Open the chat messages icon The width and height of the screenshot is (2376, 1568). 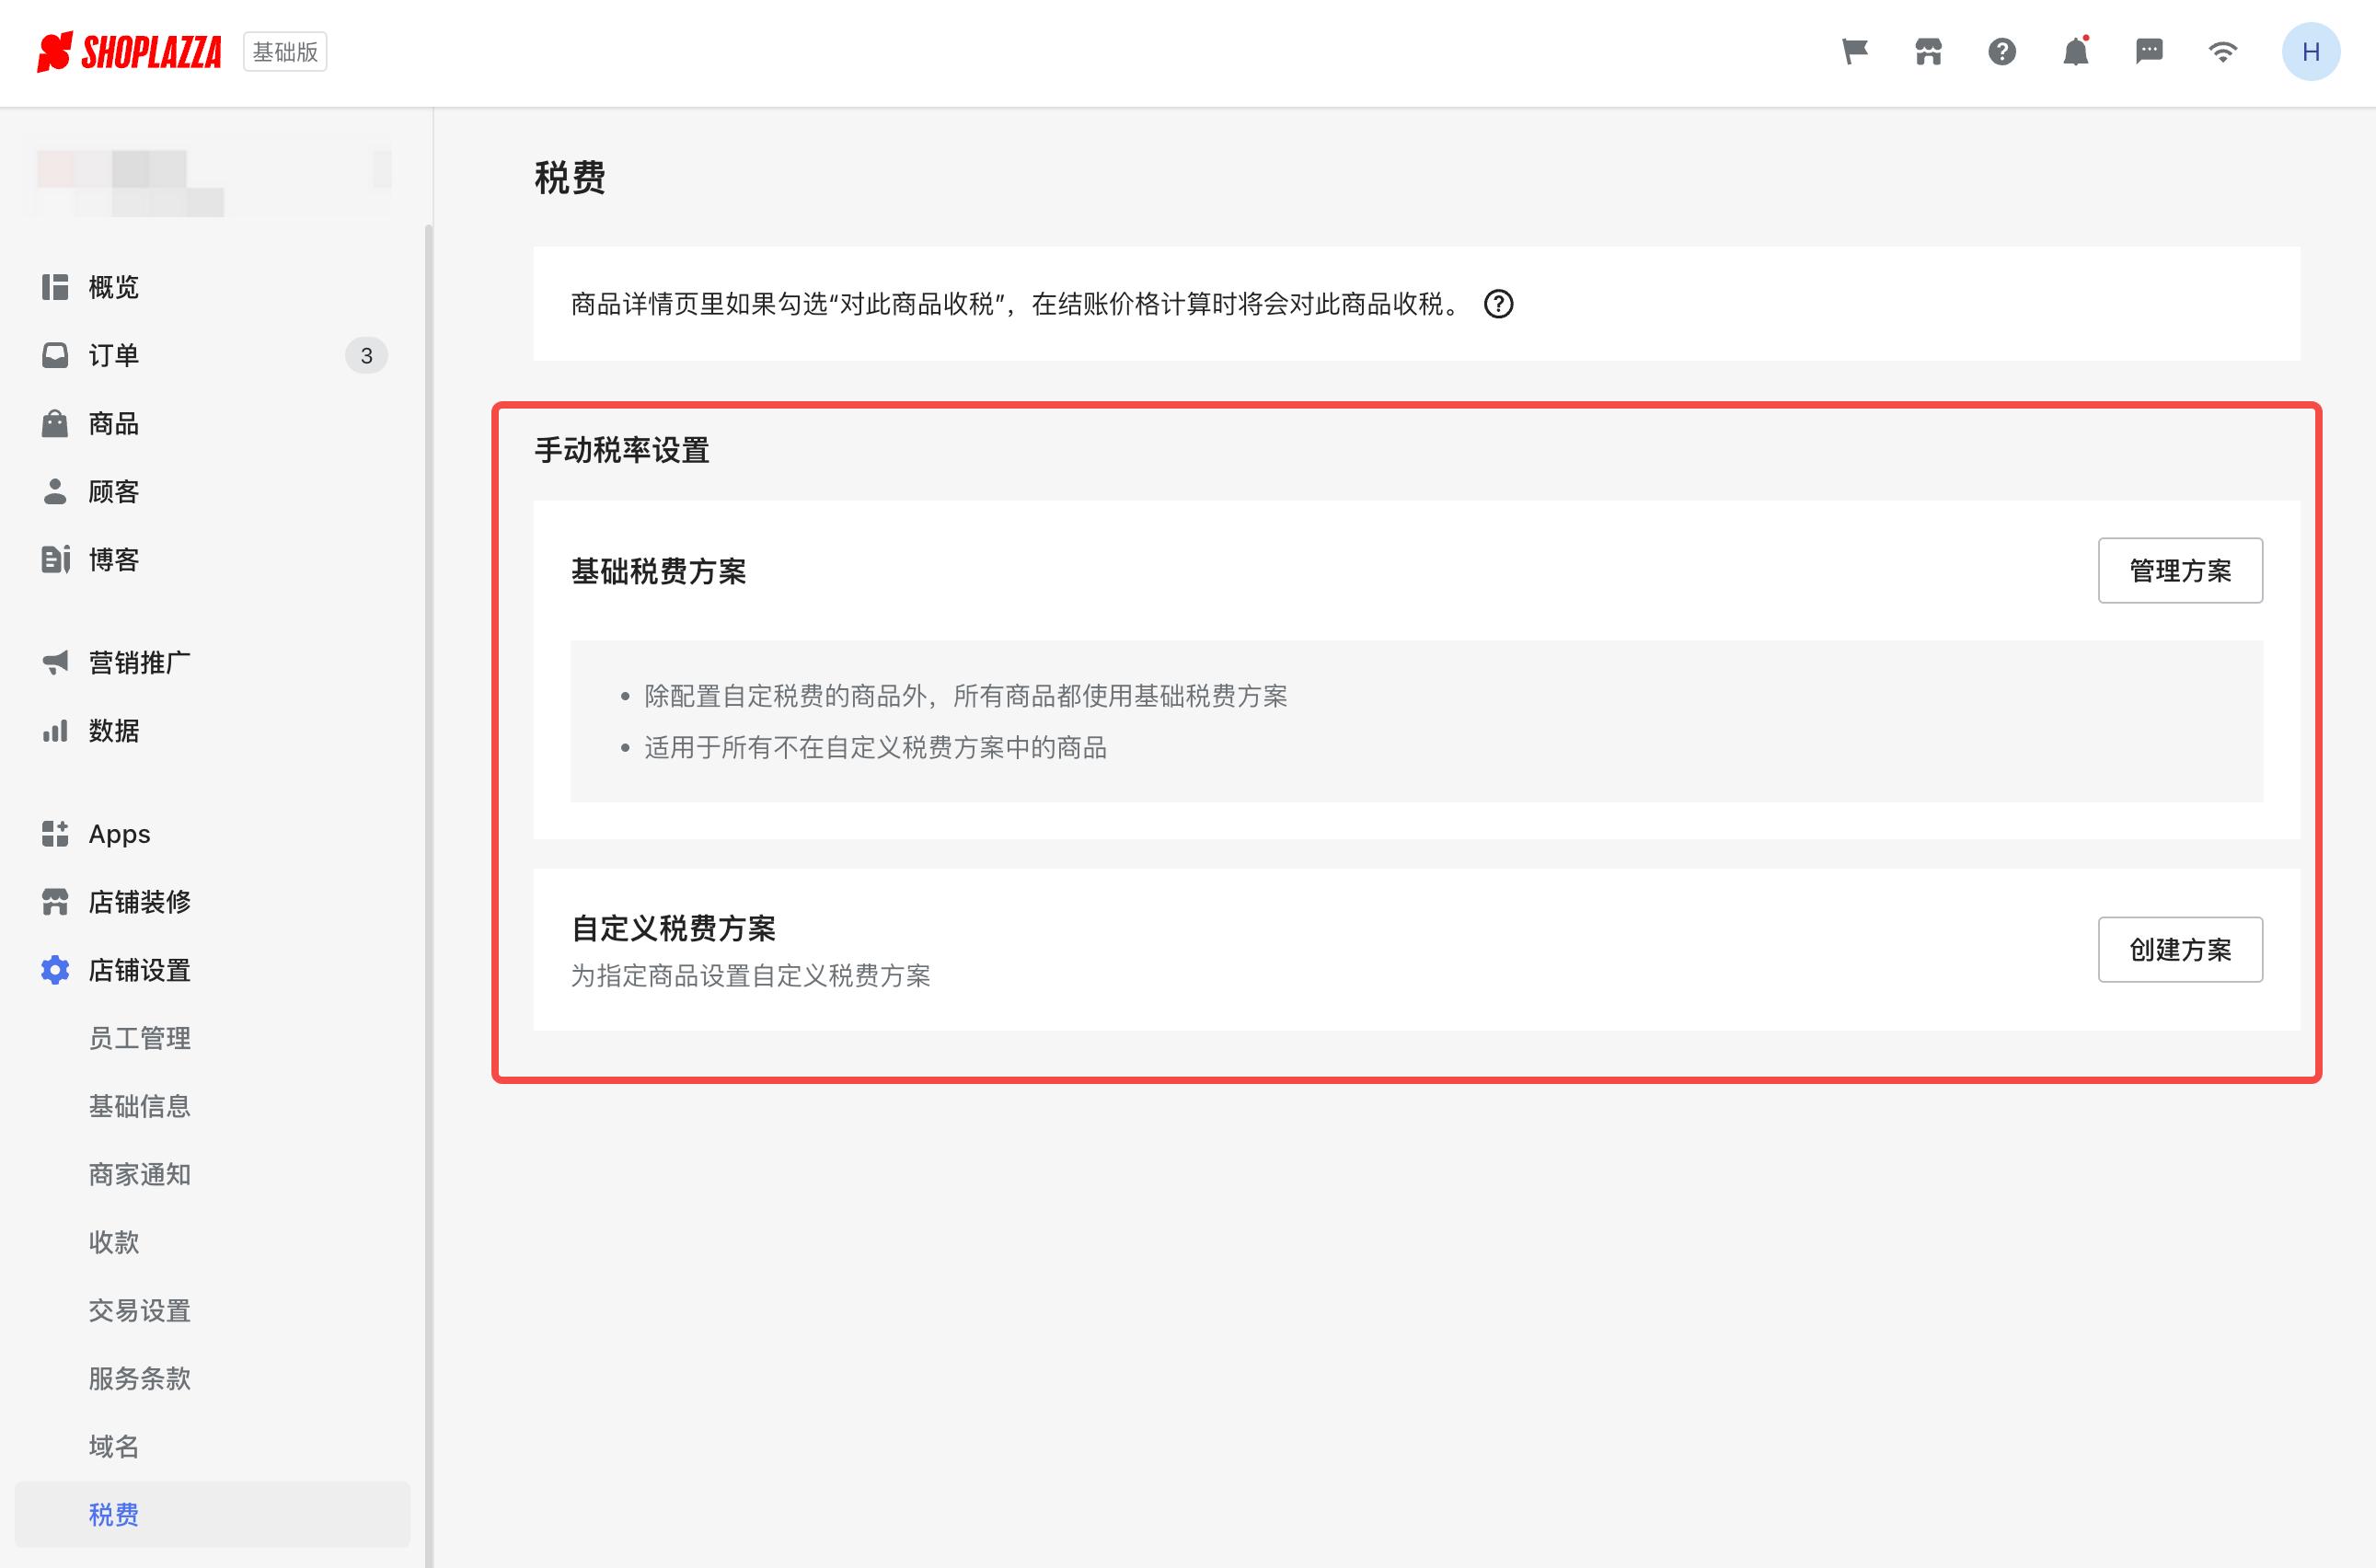tap(2149, 51)
